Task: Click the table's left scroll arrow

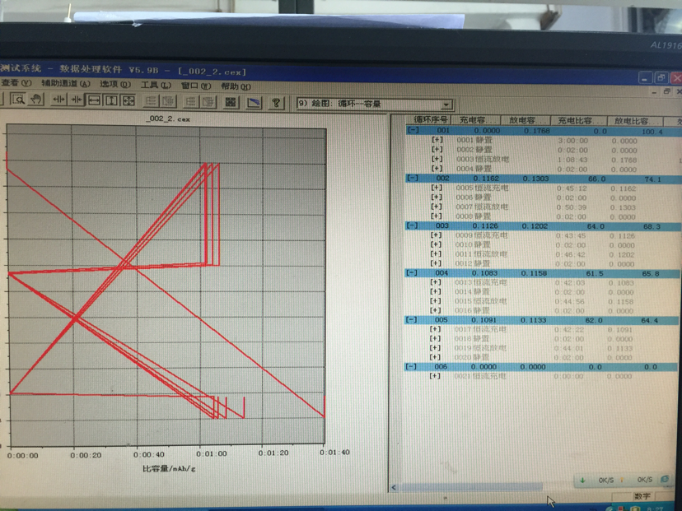Action: point(394,487)
